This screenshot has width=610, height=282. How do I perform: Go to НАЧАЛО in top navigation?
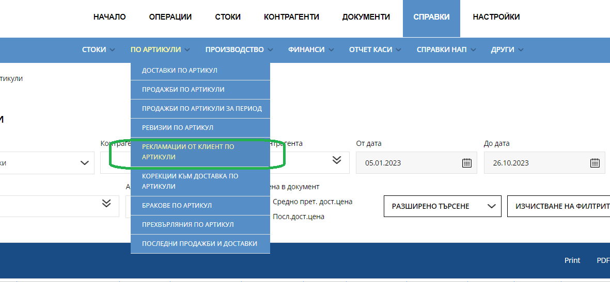(110, 17)
